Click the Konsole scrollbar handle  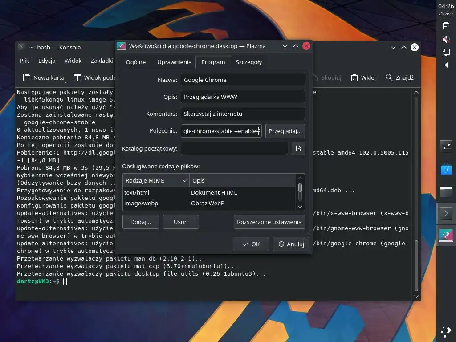tap(416, 265)
